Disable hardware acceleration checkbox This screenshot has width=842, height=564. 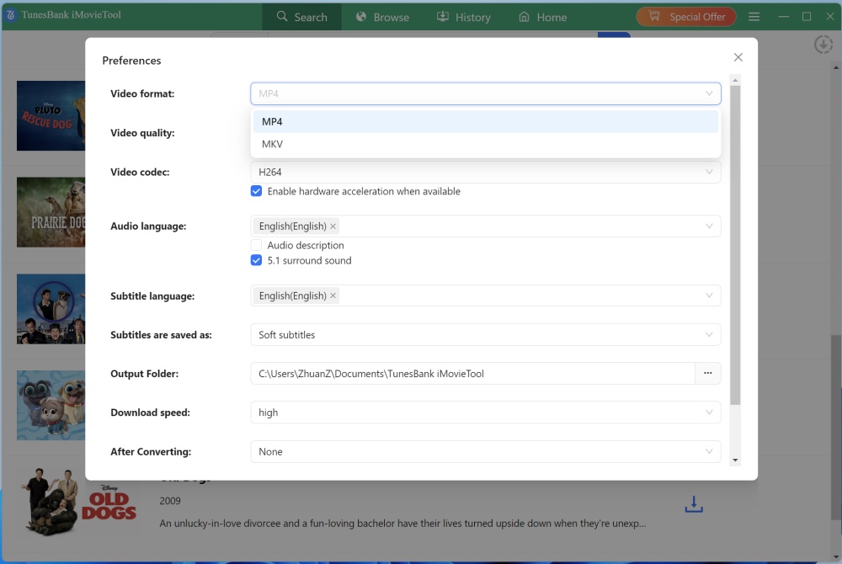point(257,191)
